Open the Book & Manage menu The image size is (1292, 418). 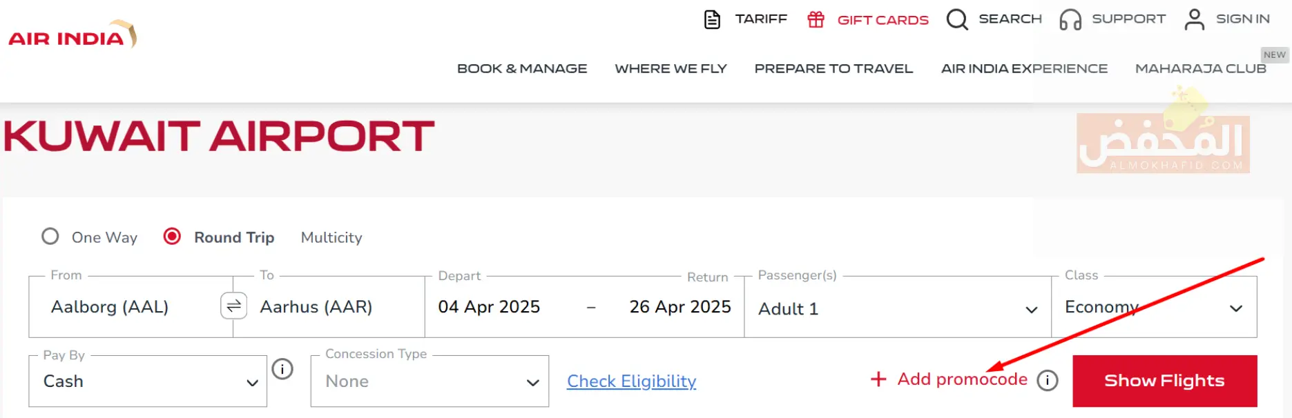(522, 68)
